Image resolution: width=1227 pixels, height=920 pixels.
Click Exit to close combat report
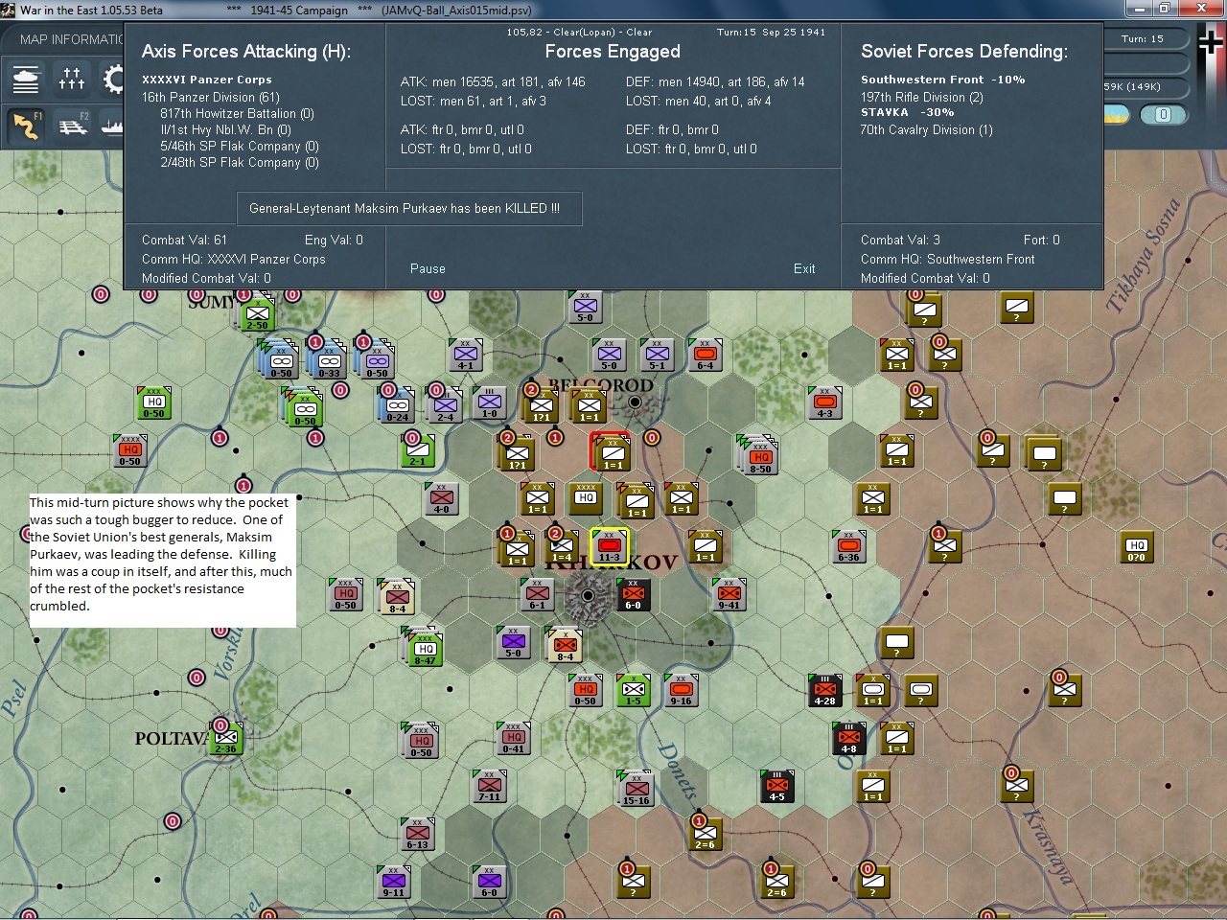pyautogui.click(x=804, y=268)
